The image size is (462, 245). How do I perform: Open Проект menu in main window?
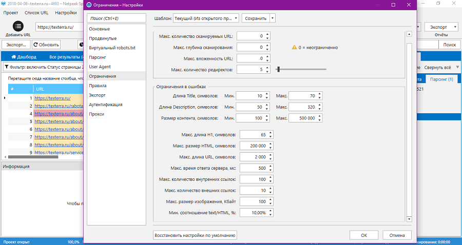[x=11, y=13]
